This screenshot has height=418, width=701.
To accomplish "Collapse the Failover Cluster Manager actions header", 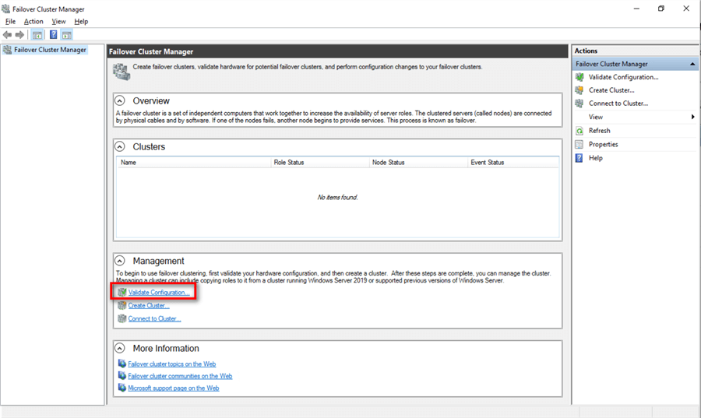I will coord(692,64).
